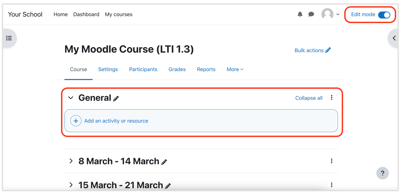The width and height of the screenshot is (401, 194).
Task: Open the More tab dropdown
Action: point(235,69)
